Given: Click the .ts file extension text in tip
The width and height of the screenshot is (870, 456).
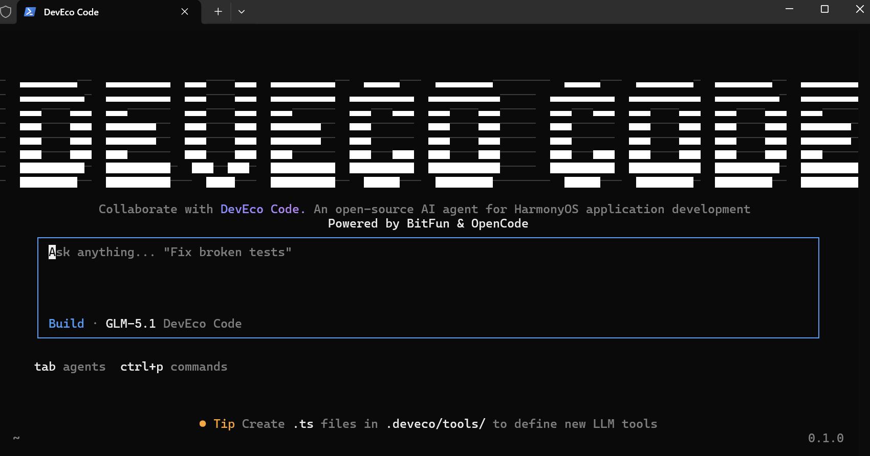Looking at the screenshot, I should (303, 424).
